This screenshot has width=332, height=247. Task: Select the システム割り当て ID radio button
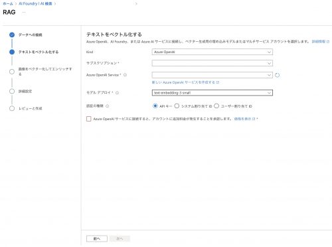[177, 106]
